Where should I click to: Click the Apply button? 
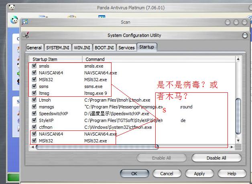199,174
